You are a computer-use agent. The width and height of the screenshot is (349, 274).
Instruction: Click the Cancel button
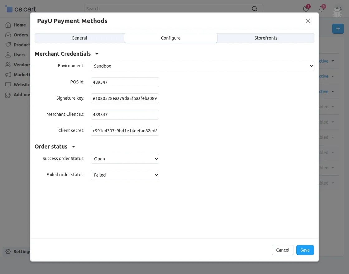(283, 250)
